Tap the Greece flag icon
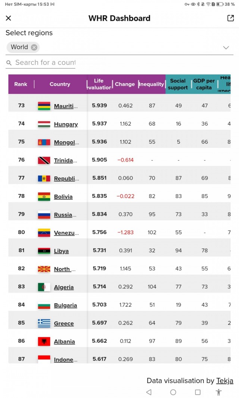 tap(44, 323)
